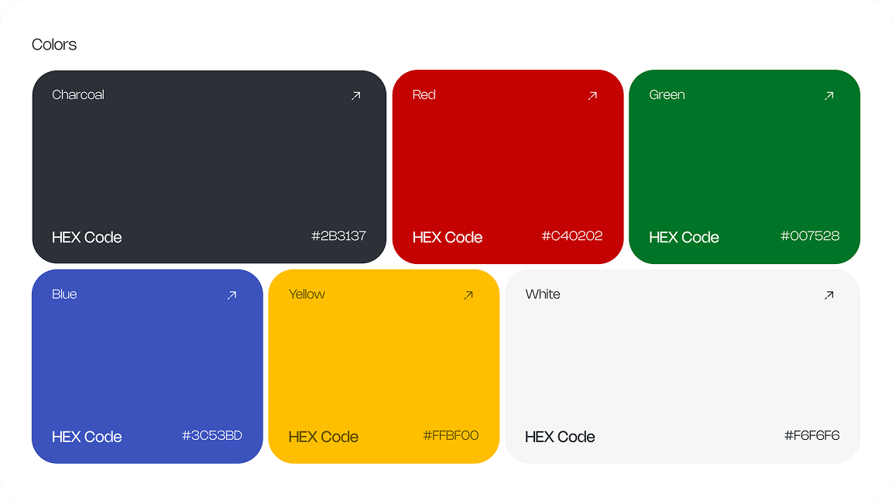This screenshot has width=892, height=501.
Task: Click the White label text
Action: 543,294
